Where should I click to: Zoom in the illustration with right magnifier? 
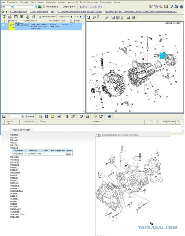[107, 17]
